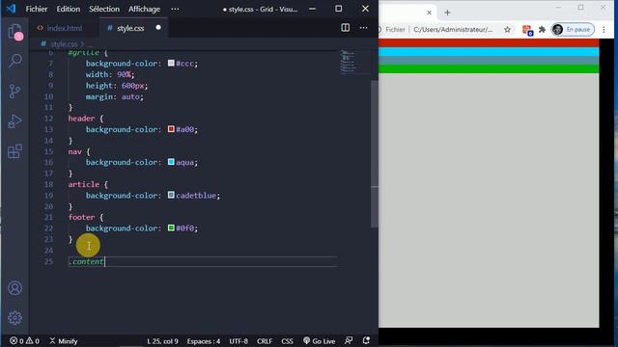Open Chrome's three-dot menu
The image size is (618, 347).
604,30
